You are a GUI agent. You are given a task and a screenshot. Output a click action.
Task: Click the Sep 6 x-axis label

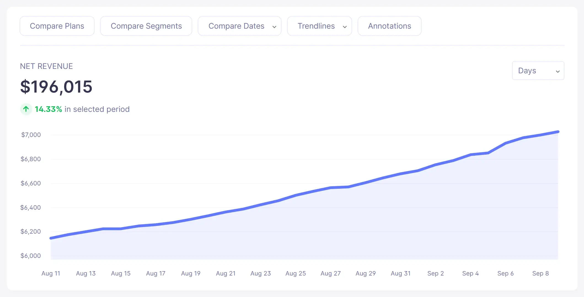pyautogui.click(x=506, y=273)
